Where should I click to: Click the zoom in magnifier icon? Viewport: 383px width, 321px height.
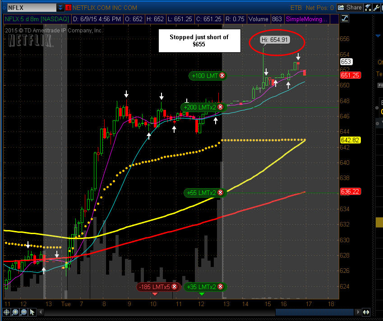pos(15,312)
